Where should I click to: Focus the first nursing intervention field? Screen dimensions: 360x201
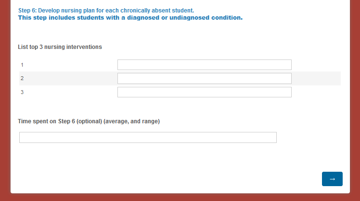tap(204, 65)
